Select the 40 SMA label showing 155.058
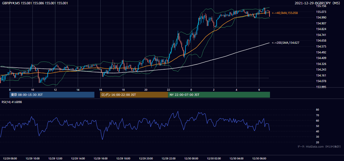 [285, 13]
